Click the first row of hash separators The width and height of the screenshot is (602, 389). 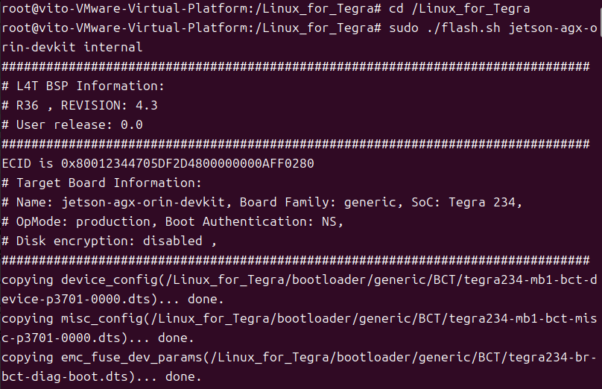pos(296,66)
